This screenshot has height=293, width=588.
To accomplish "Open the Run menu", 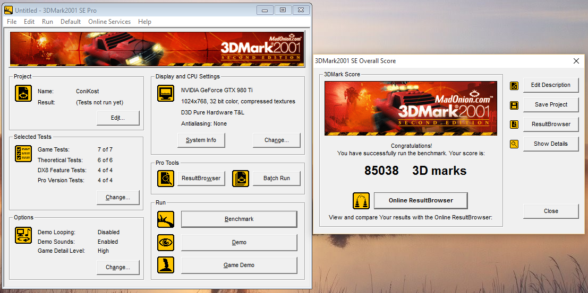I will pos(48,22).
